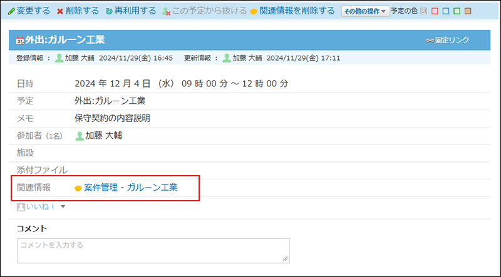Click the 参加者 (1名) label
The image size is (501, 277).
click(x=39, y=136)
